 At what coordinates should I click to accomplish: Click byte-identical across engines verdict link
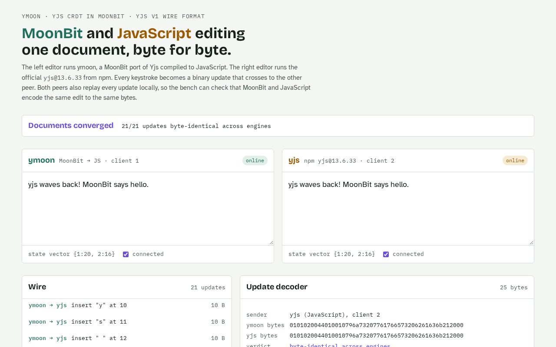tap(340, 345)
